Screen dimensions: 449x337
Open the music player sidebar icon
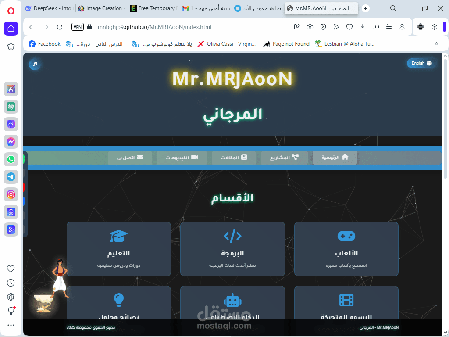(11, 212)
